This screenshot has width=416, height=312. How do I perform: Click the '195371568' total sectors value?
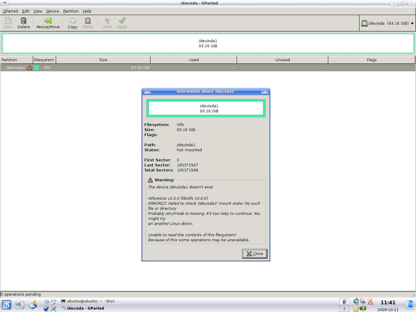187,170
